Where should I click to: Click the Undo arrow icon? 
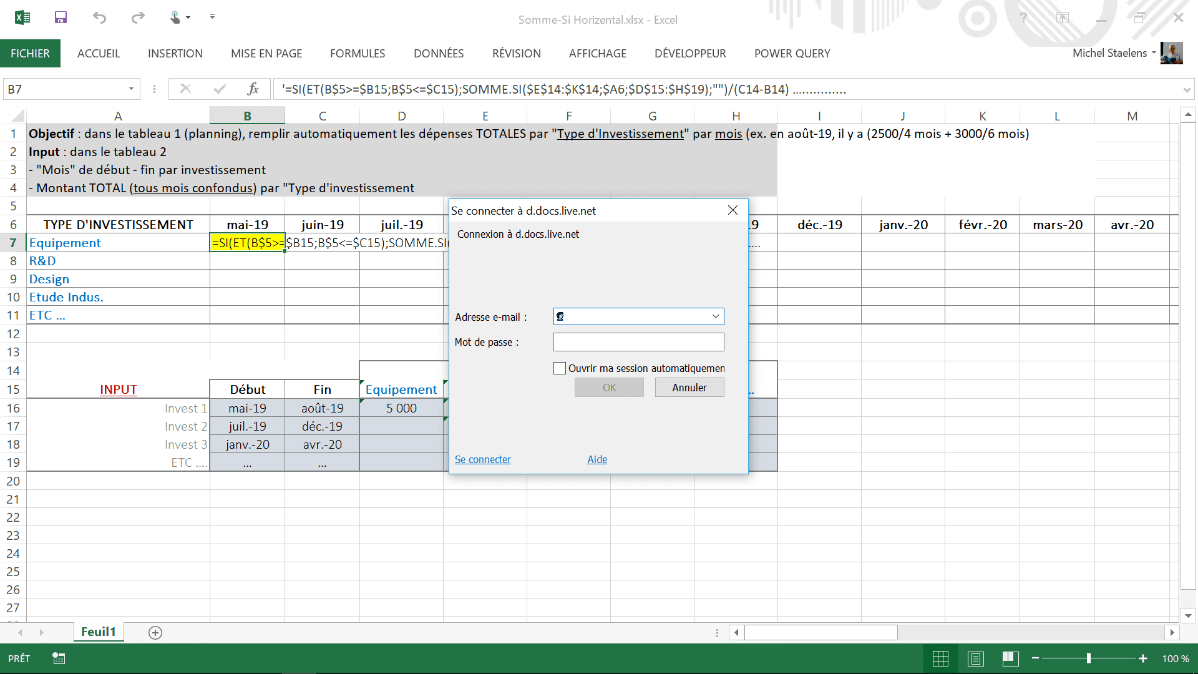pyautogui.click(x=99, y=17)
